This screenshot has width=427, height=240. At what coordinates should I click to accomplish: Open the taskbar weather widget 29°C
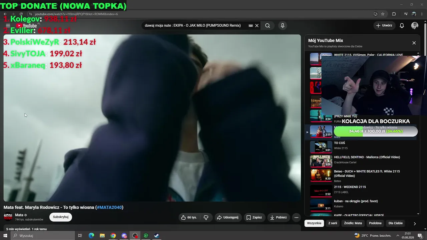pos(372,236)
